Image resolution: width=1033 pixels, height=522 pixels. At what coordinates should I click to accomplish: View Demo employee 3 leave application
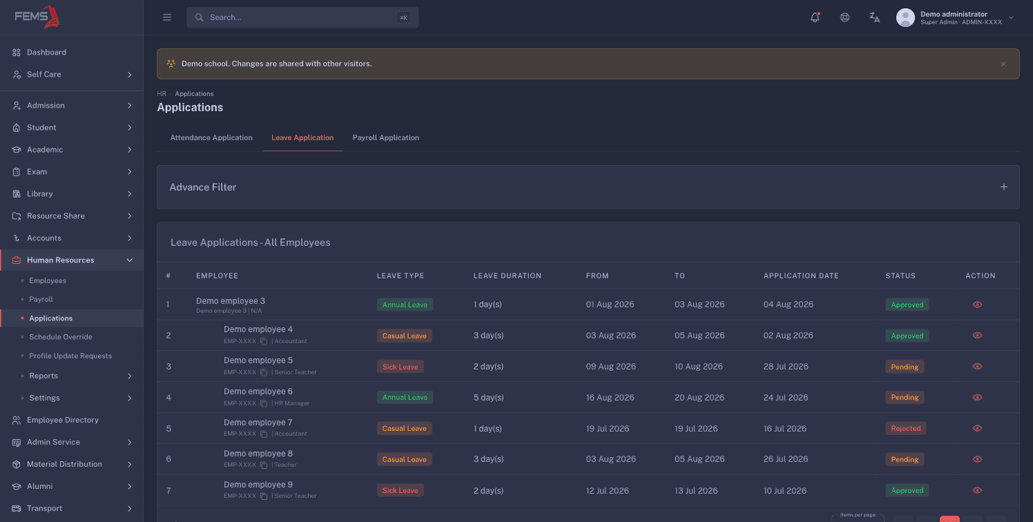click(x=977, y=304)
